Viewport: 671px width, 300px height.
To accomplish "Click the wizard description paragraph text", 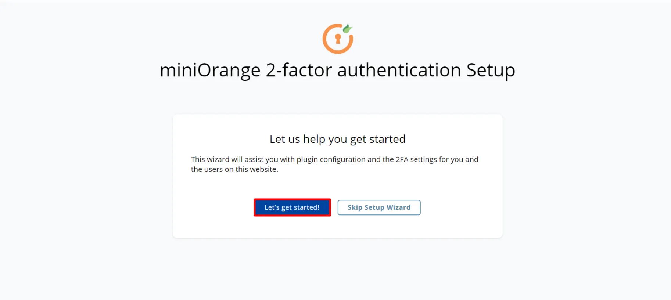I will pos(334,164).
